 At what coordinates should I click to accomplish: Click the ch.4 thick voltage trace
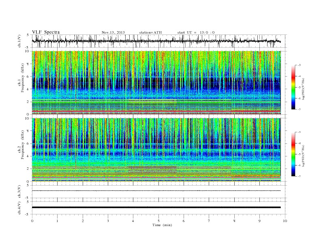[x=156, y=207]
